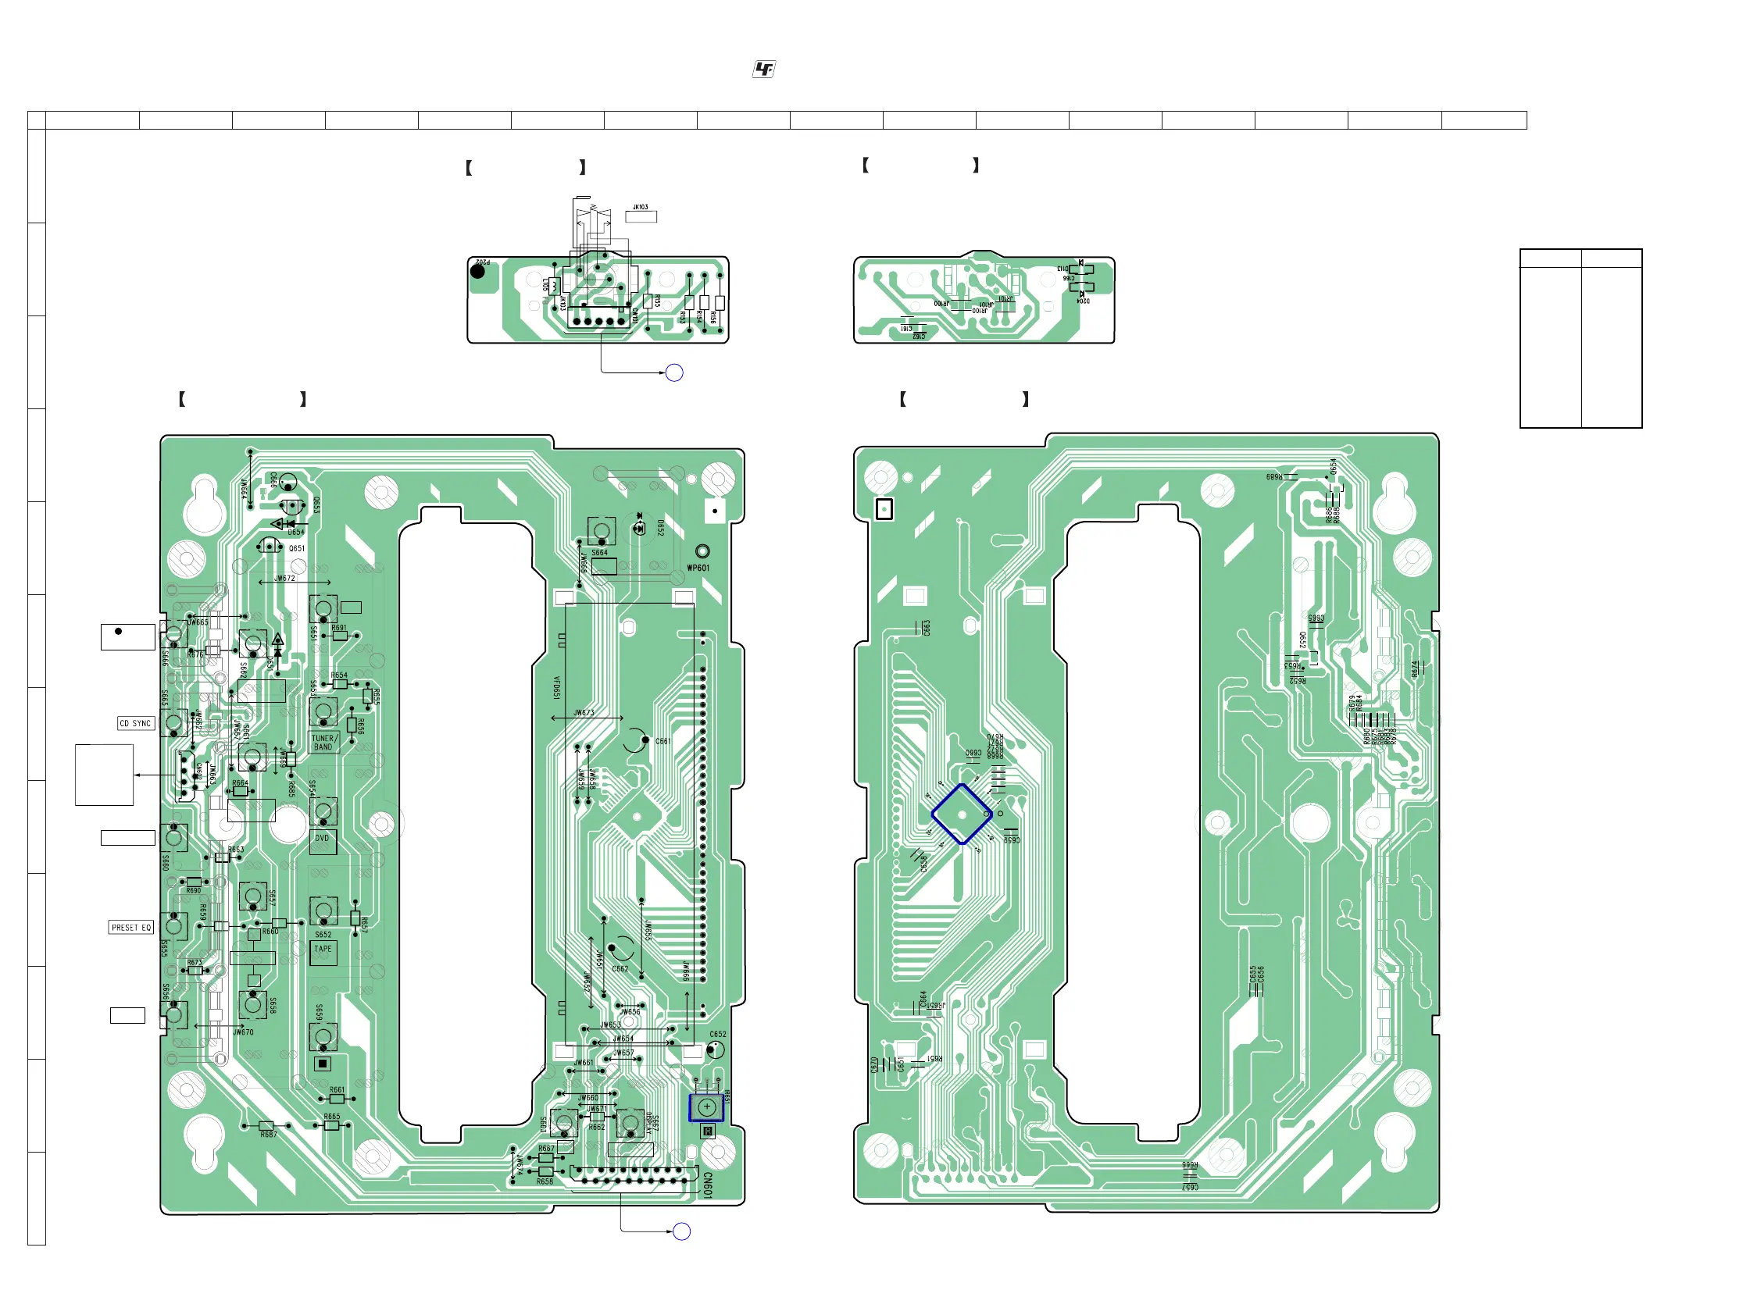This screenshot has width=1750, height=1315.
Task: Click the empty table at right side
Action: [1580, 338]
